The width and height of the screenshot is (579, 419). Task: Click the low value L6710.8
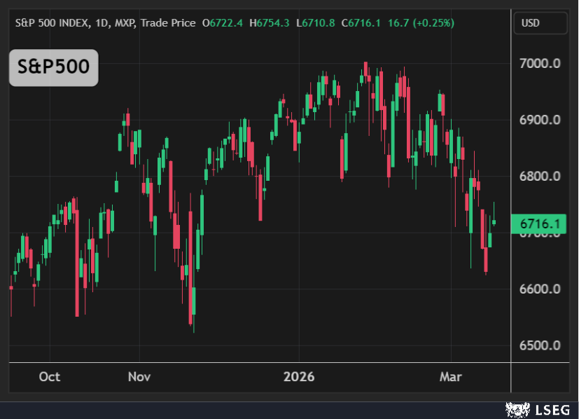(316, 23)
